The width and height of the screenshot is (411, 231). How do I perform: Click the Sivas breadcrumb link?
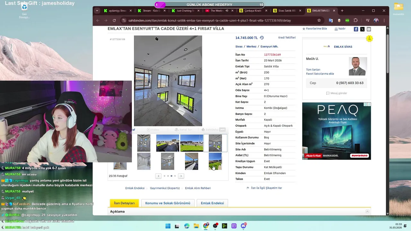pyautogui.click(x=239, y=47)
